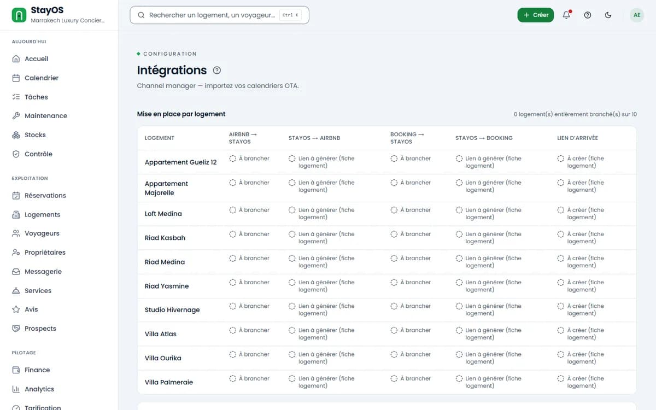Click the Réservations icon in the sidebar

point(16,196)
